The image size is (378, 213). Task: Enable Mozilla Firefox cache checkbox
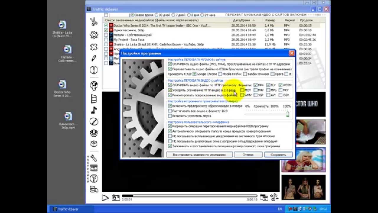(x=220, y=74)
